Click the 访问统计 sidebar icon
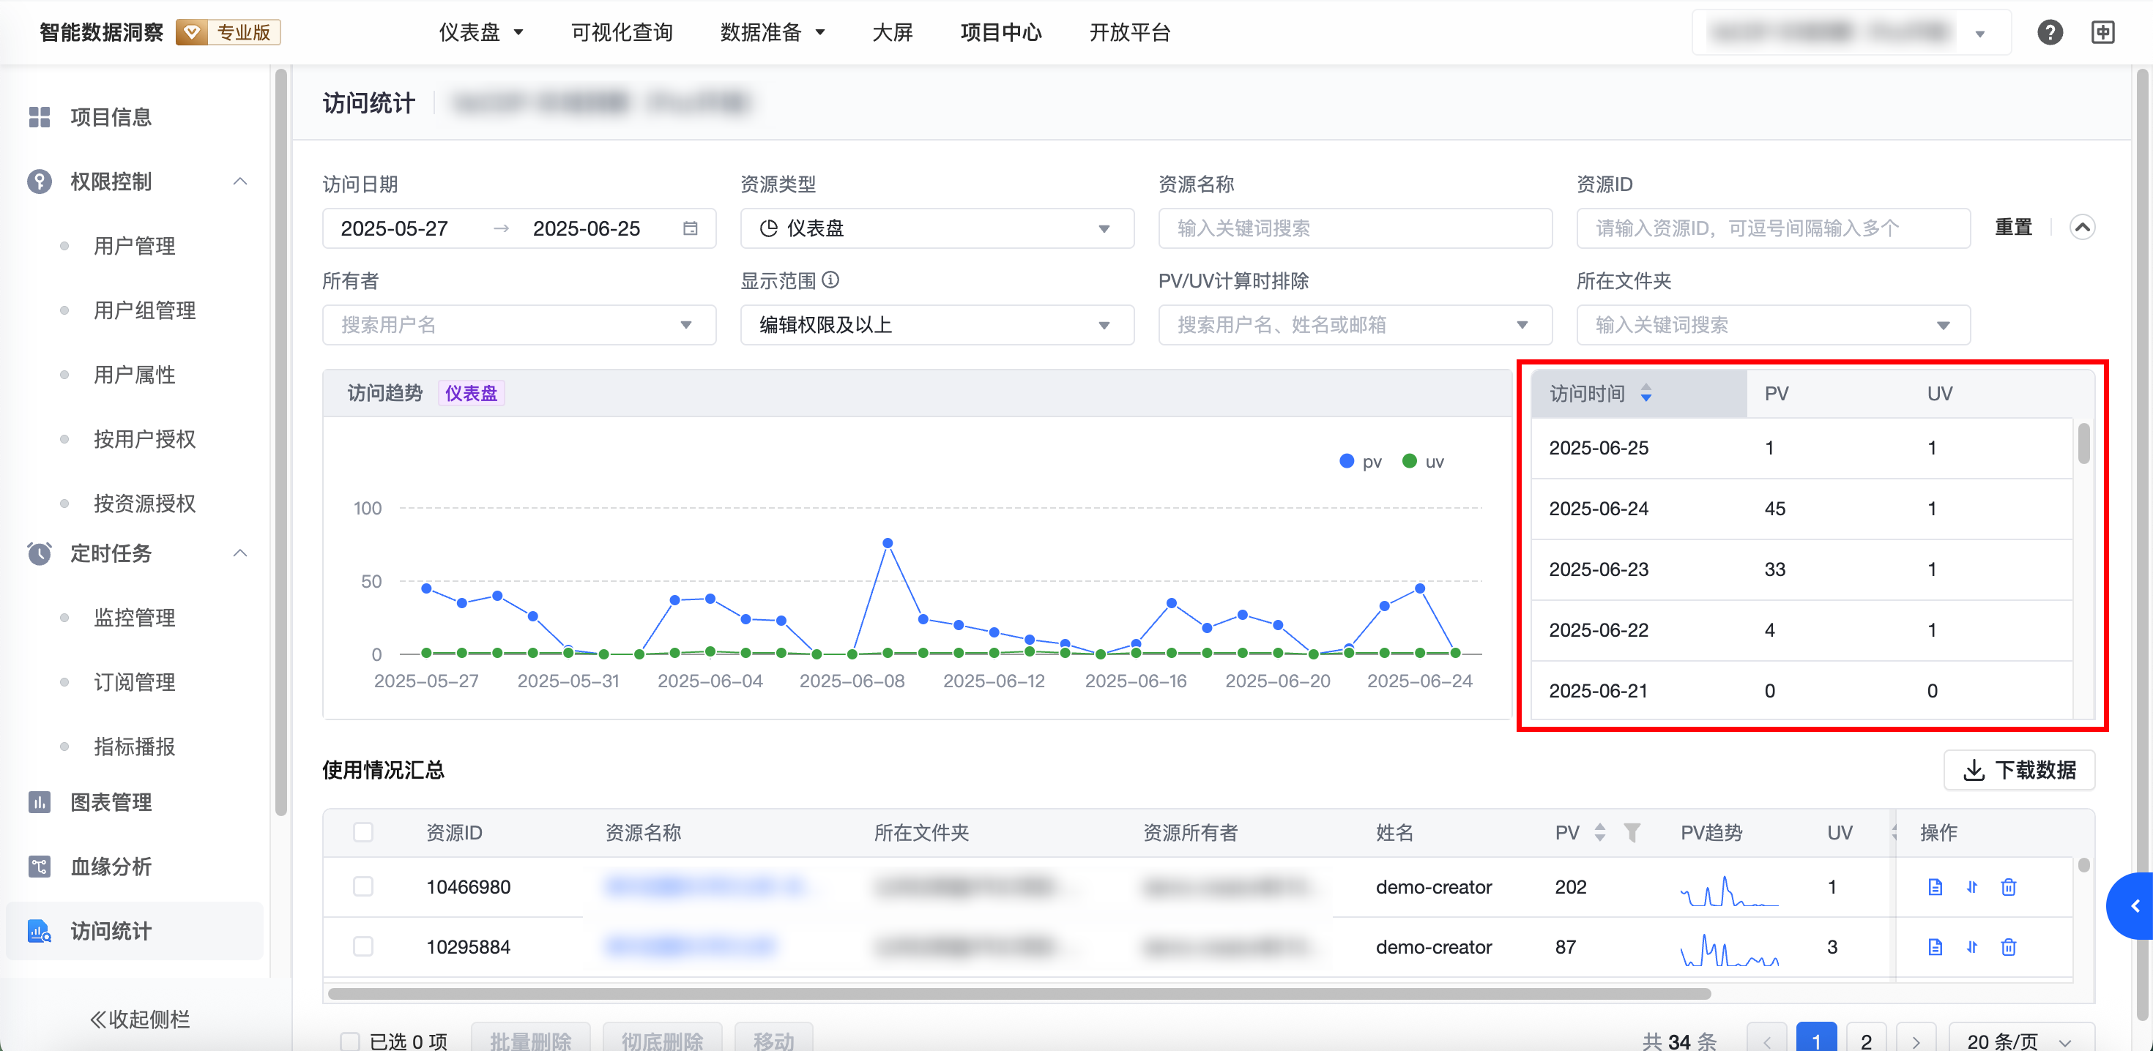2153x1051 pixels. (40, 931)
